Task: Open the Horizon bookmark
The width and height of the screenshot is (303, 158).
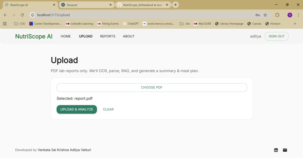Action: (273, 24)
